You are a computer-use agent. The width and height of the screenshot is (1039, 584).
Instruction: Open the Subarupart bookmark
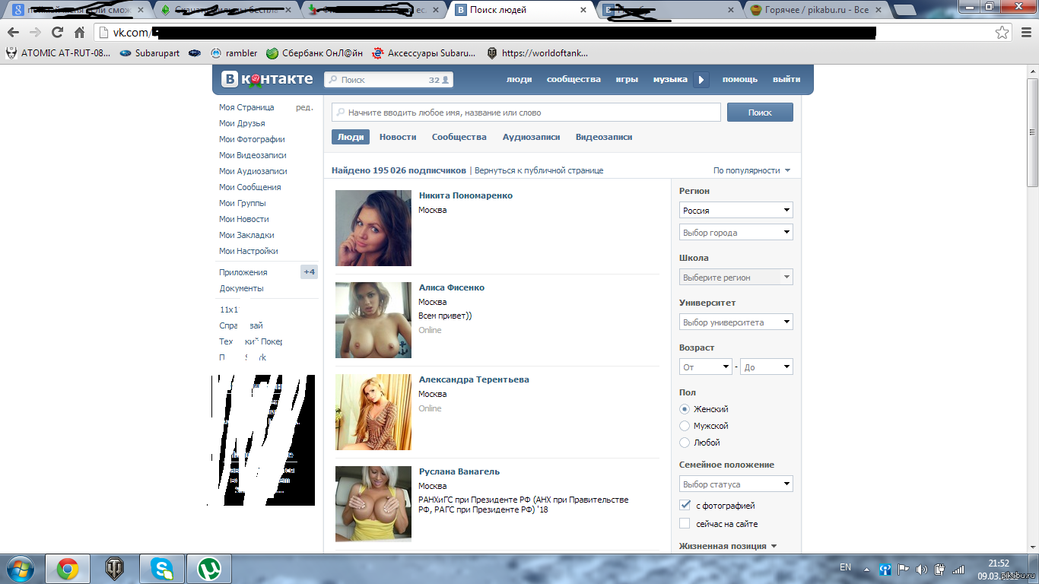point(150,53)
